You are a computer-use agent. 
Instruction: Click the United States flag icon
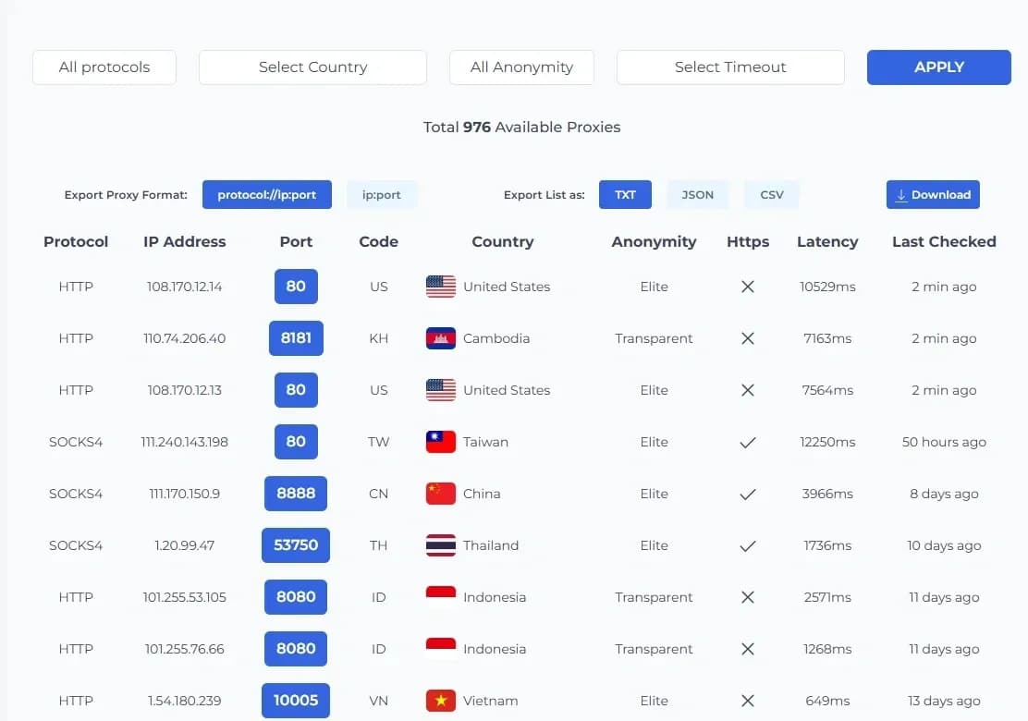pyautogui.click(x=440, y=287)
